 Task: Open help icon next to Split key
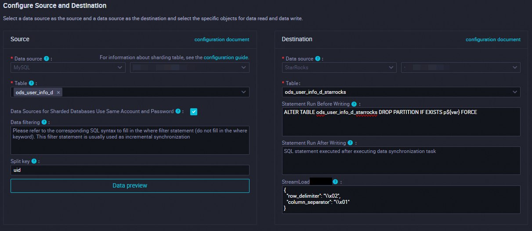click(x=34, y=161)
